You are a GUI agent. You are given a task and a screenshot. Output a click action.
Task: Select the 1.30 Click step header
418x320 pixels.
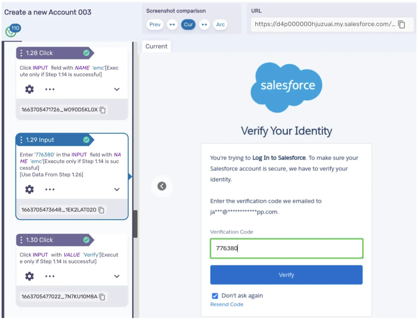[55, 240]
